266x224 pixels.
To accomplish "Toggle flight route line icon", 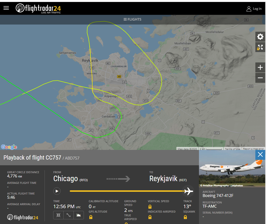I will tap(68, 215).
